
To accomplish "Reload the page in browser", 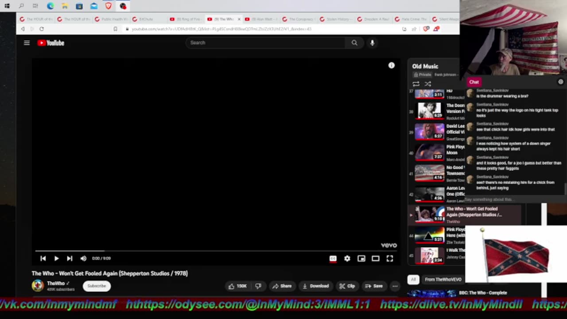I will pyautogui.click(x=41, y=29).
